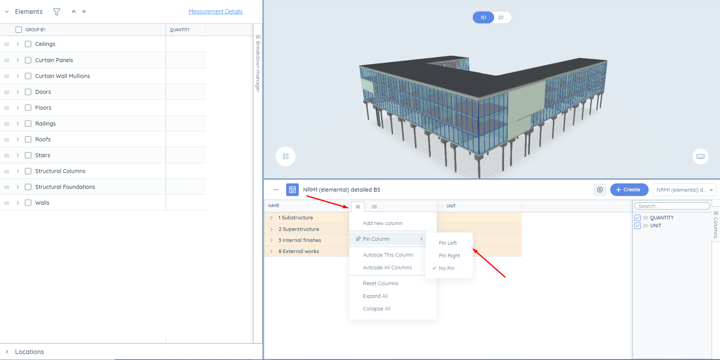
Task: Select Pin Left option
Action: click(448, 243)
